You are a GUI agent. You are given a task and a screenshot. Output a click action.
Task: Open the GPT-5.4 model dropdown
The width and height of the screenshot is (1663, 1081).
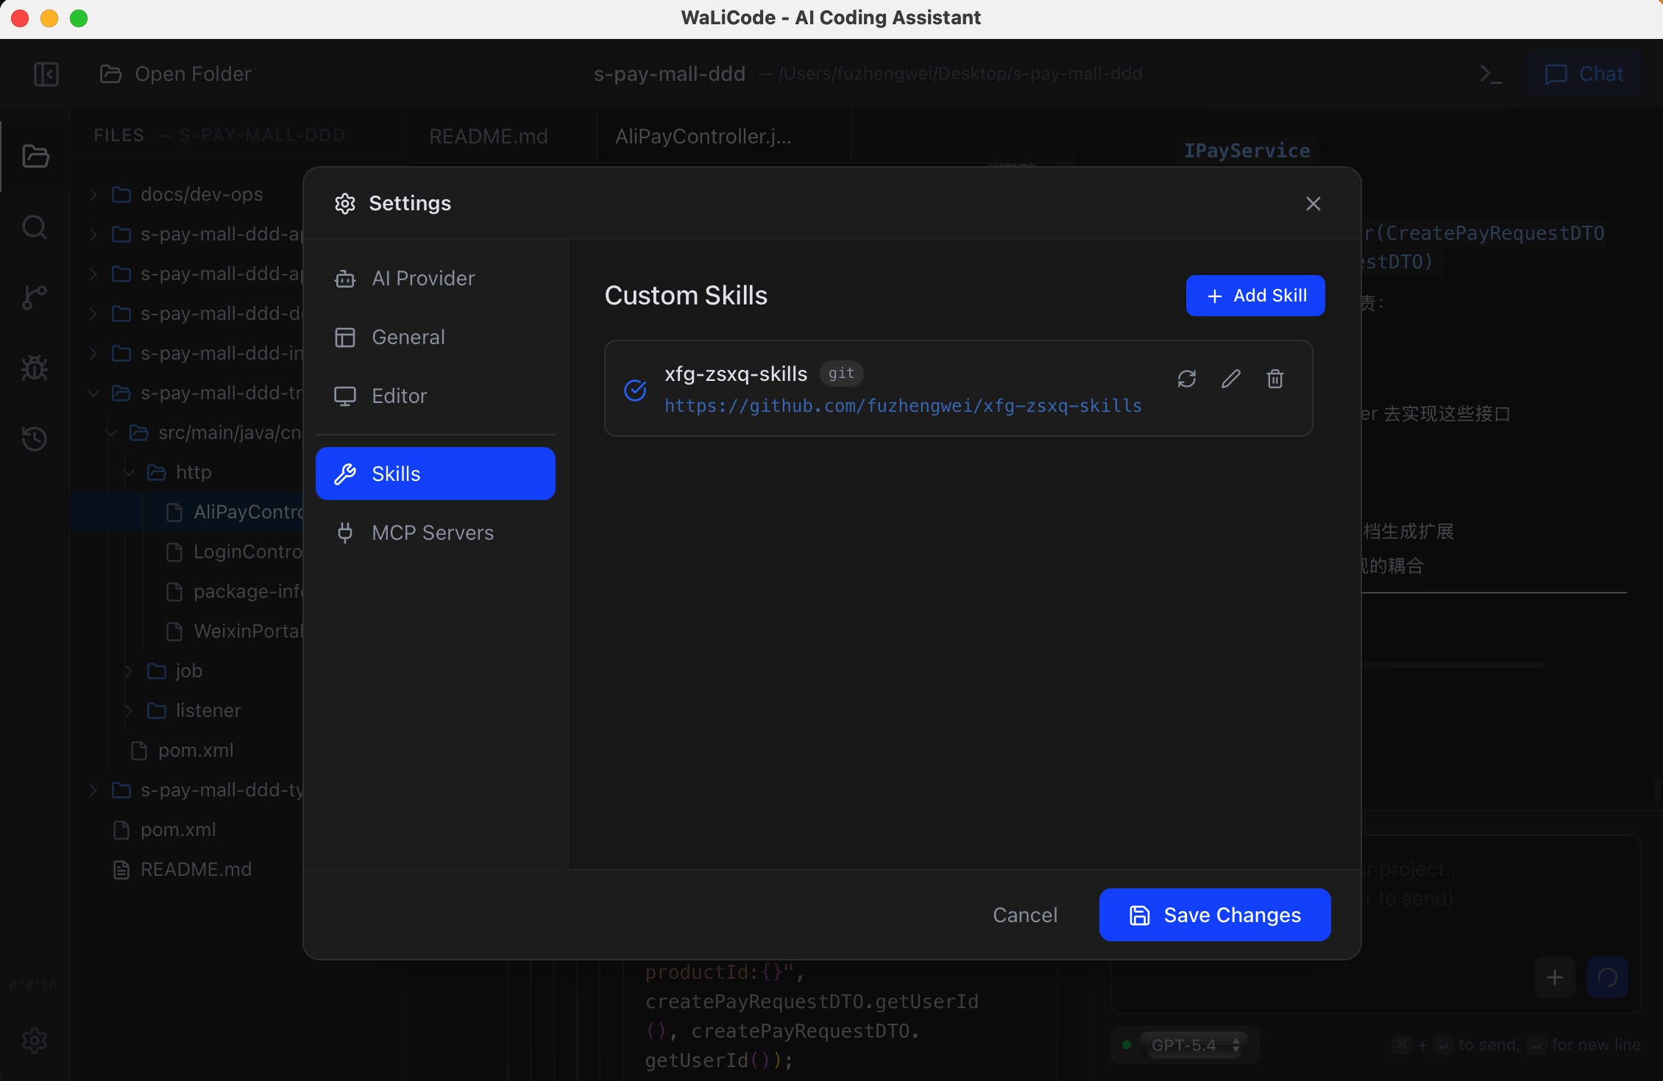click(1195, 1045)
